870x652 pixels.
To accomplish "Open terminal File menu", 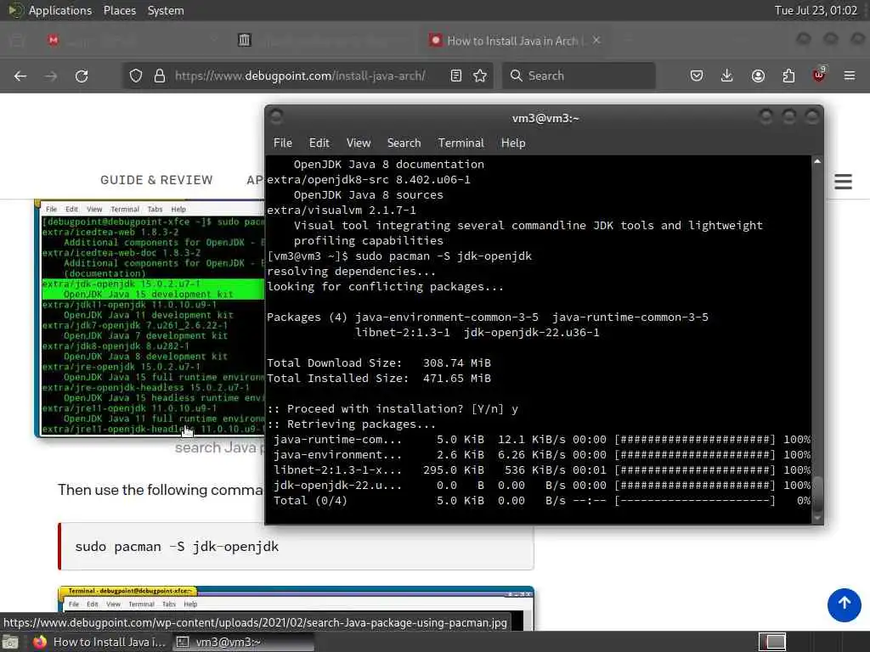I will pos(282,143).
